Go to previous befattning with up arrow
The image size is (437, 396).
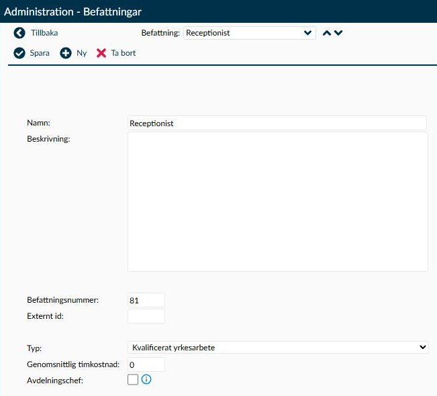coord(327,33)
